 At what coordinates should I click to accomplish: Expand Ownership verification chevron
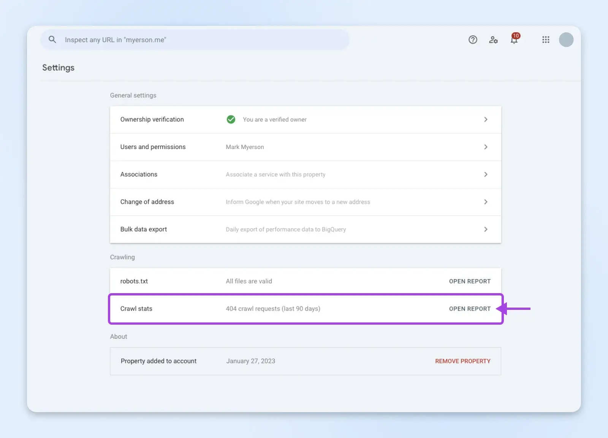(486, 119)
